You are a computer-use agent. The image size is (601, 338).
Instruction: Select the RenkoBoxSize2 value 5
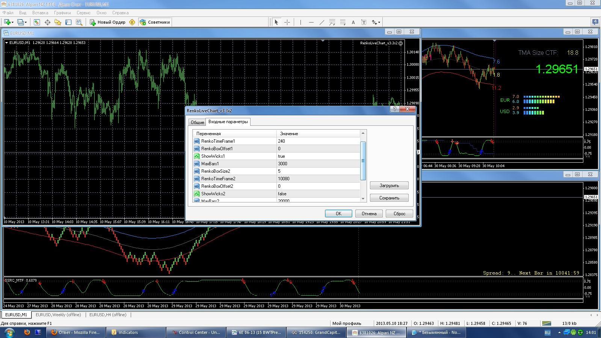318,171
